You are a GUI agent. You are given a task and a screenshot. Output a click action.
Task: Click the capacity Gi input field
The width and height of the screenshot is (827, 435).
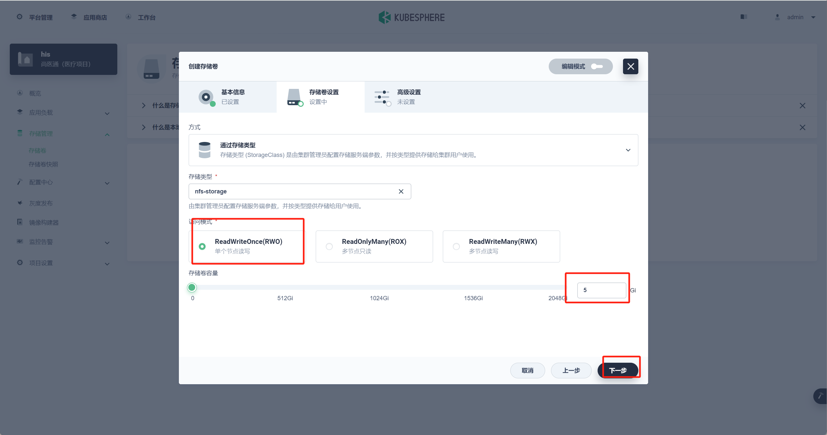602,290
